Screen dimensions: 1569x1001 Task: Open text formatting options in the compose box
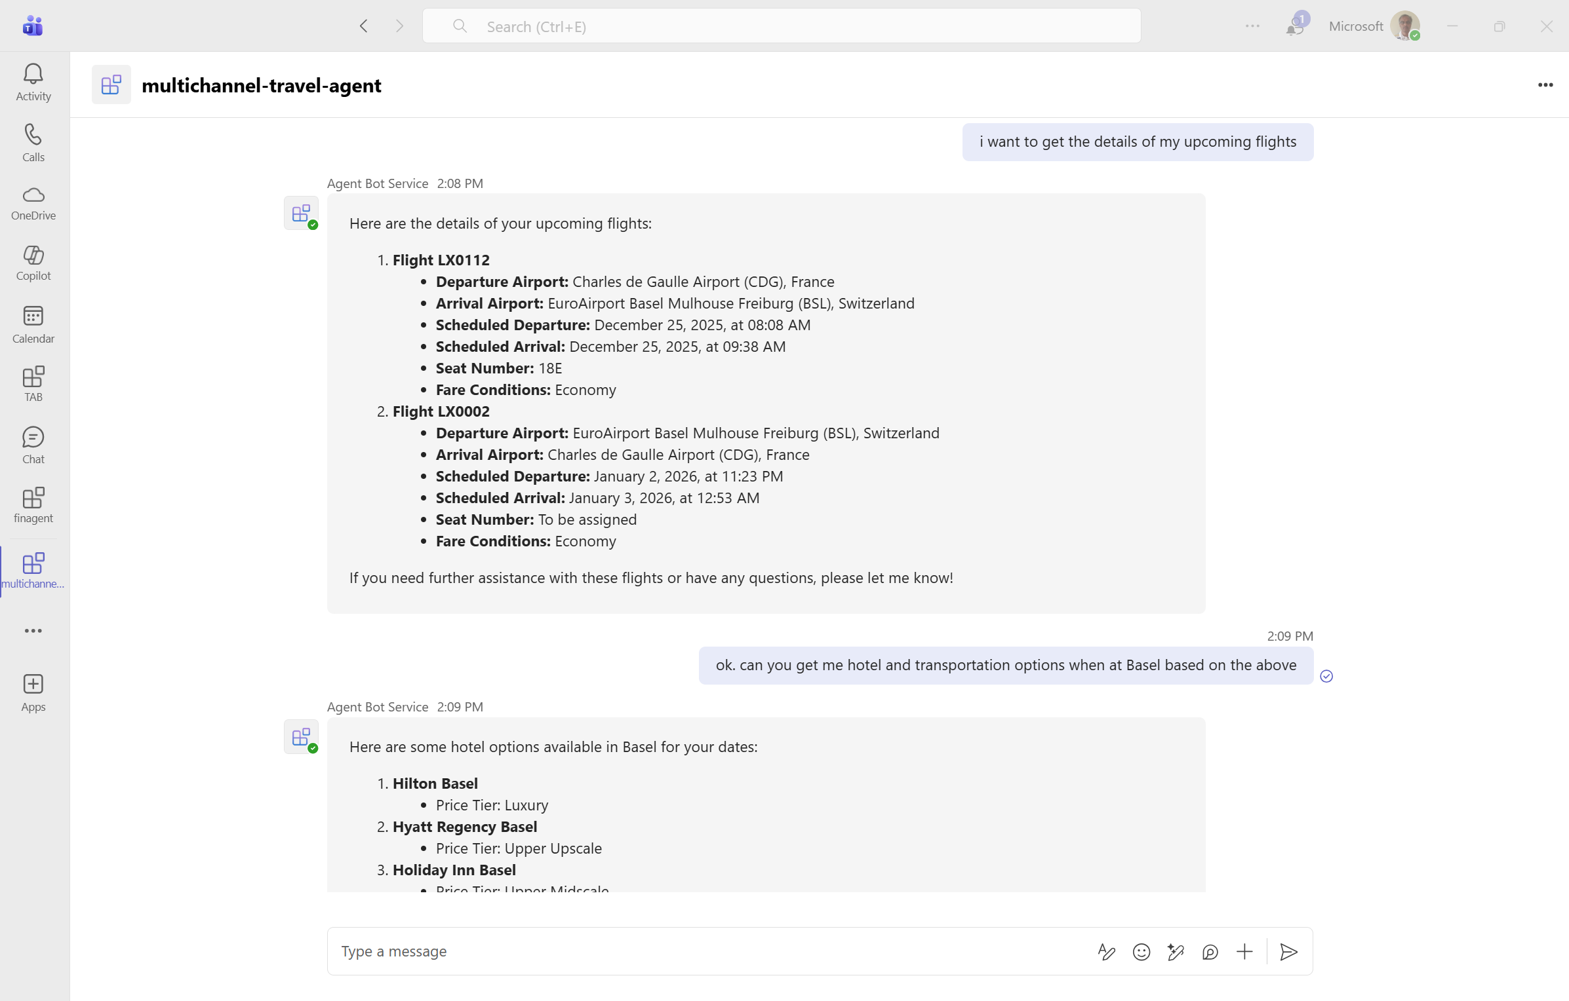coord(1106,951)
